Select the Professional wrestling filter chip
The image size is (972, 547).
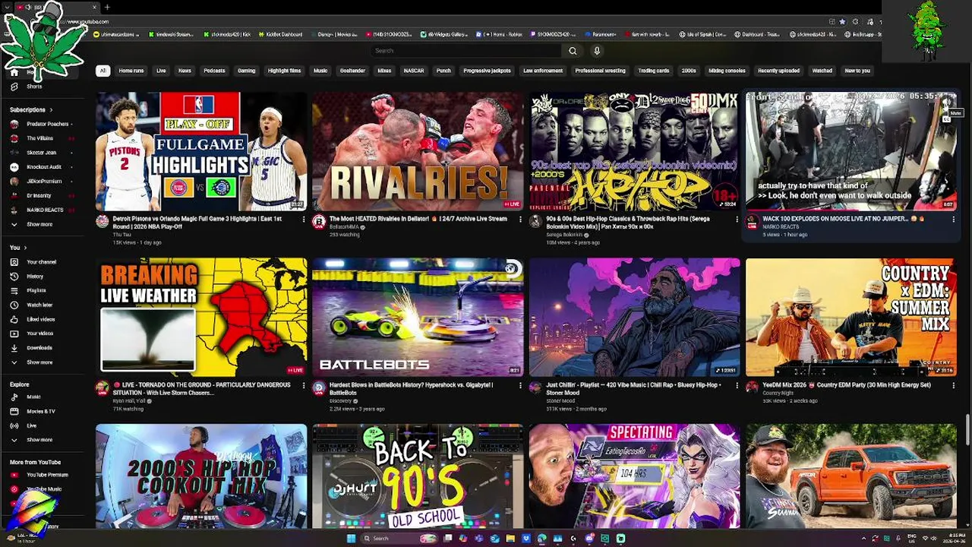pos(600,71)
